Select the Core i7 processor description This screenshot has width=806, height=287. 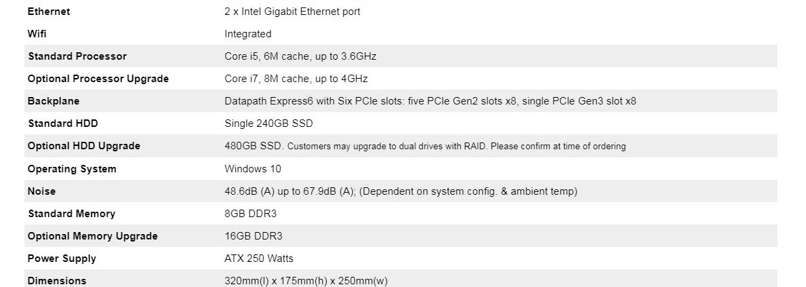296,79
